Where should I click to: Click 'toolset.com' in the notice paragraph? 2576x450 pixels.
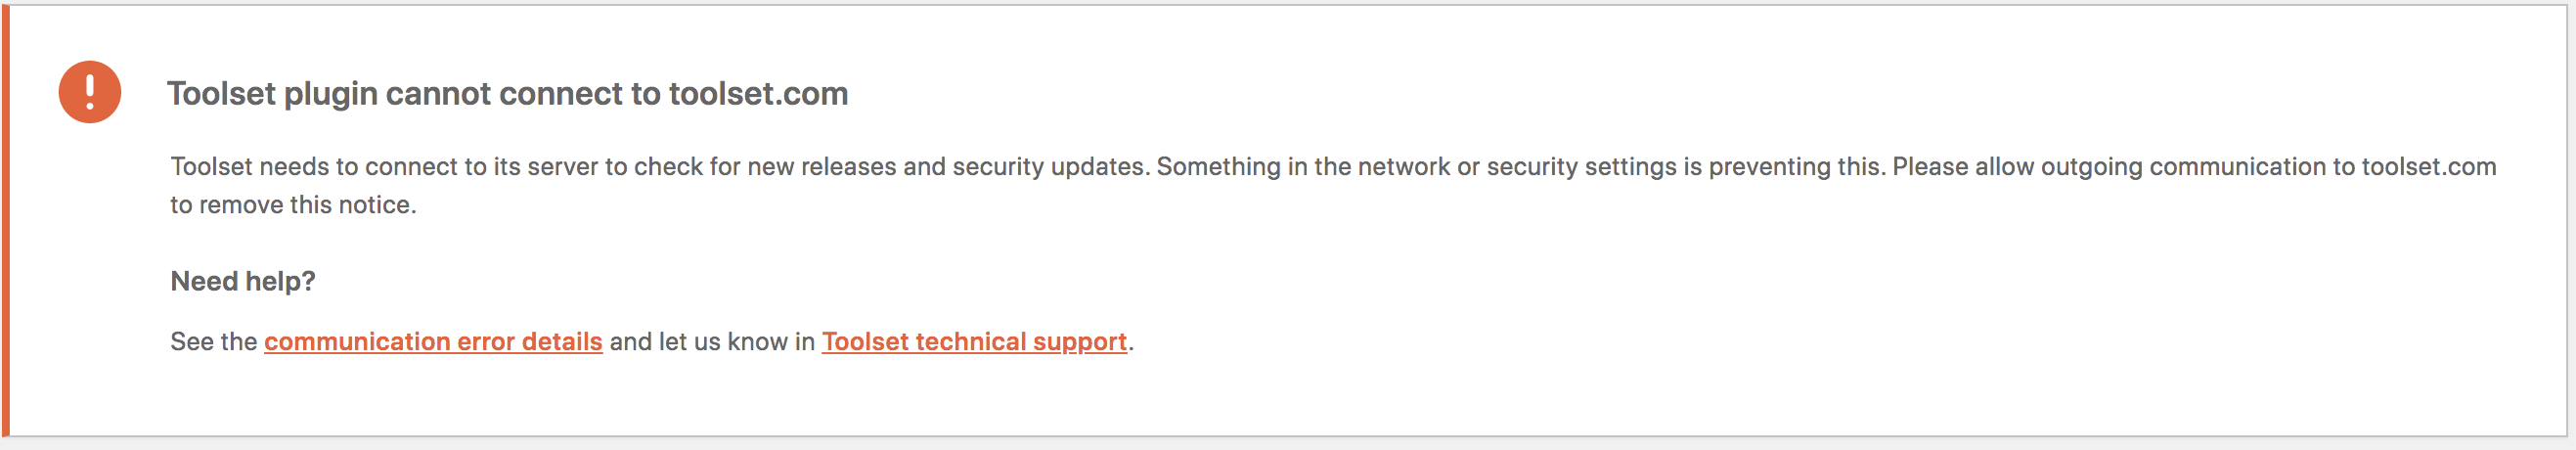(x=2428, y=167)
